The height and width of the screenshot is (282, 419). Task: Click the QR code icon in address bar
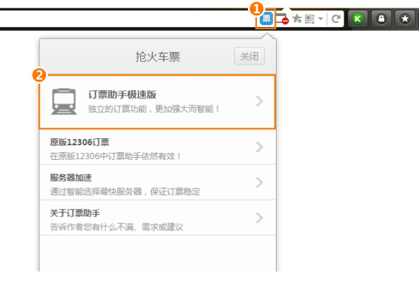[309, 19]
